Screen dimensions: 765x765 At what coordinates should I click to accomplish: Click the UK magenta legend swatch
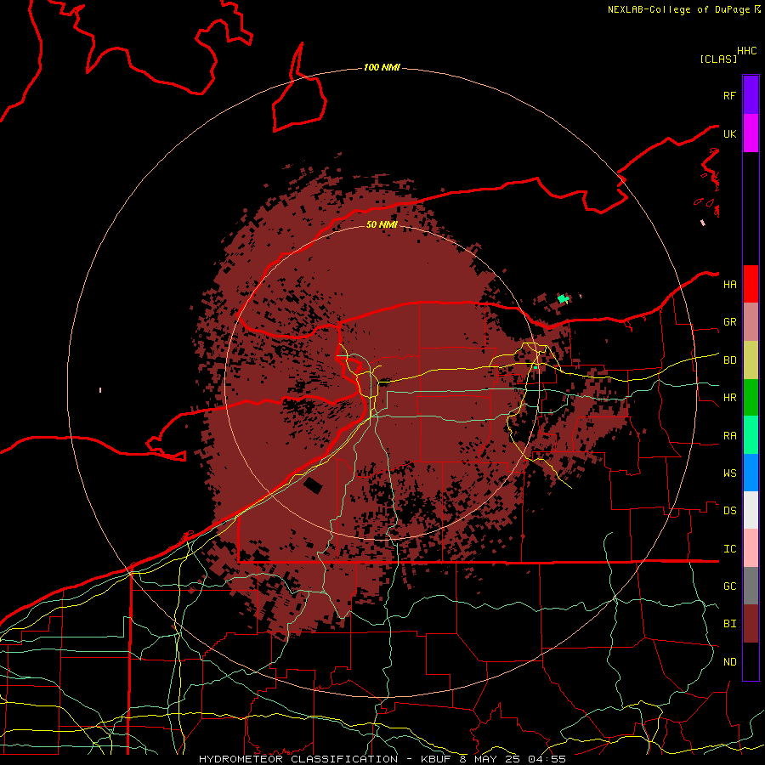751,133
